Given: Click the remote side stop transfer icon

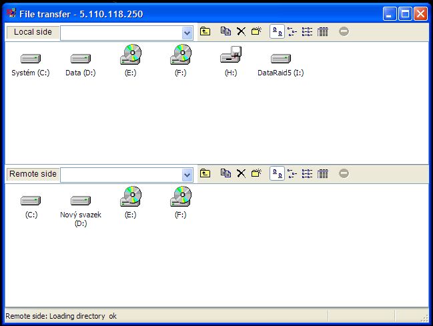Looking at the screenshot, I should (x=344, y=173).
